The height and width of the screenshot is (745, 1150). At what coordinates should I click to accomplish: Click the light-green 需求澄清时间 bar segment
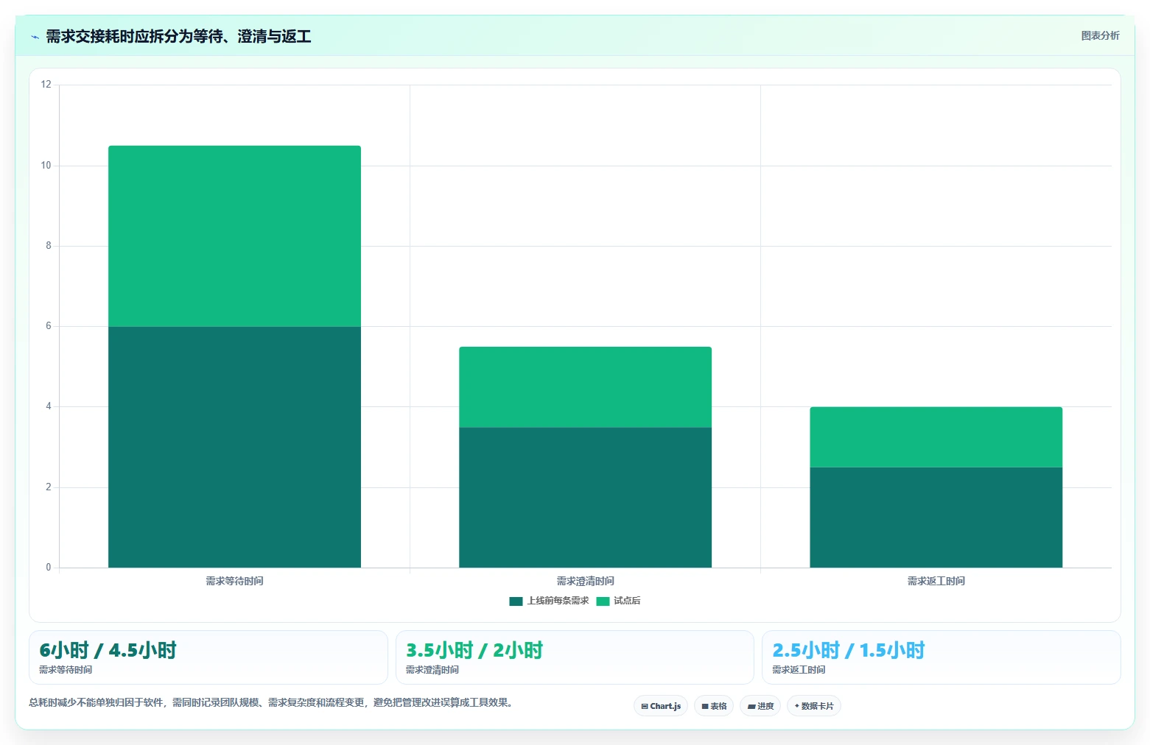585,387
